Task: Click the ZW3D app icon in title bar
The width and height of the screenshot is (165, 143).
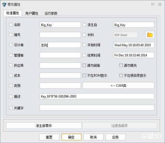Action: pos(3,5)
